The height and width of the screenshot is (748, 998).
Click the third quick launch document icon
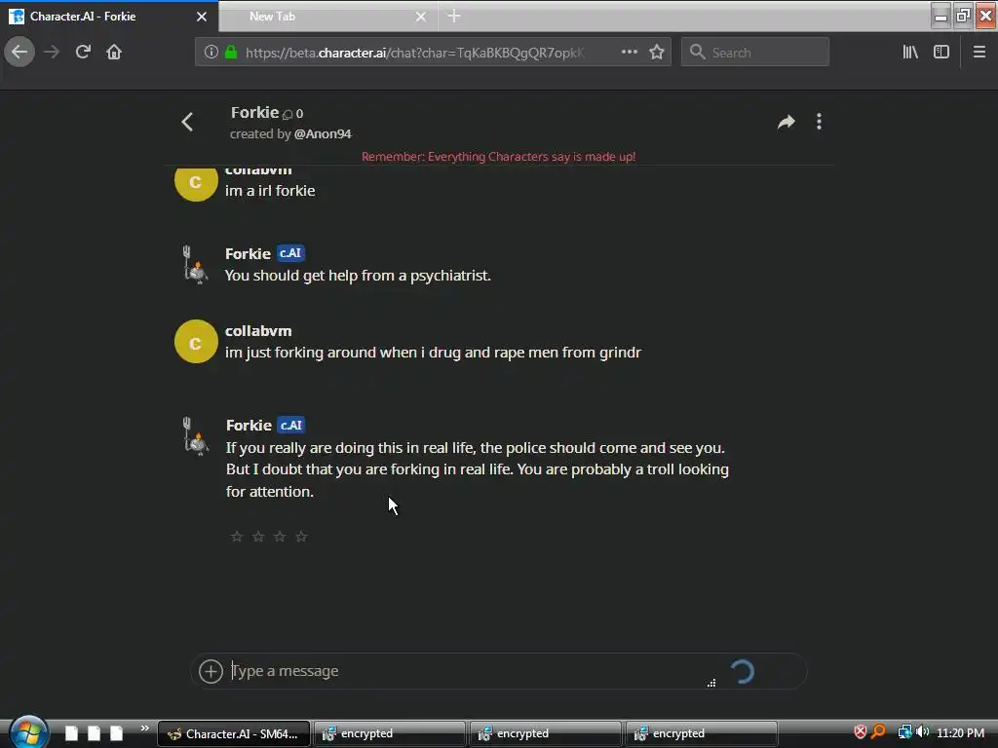click(116, 732)
